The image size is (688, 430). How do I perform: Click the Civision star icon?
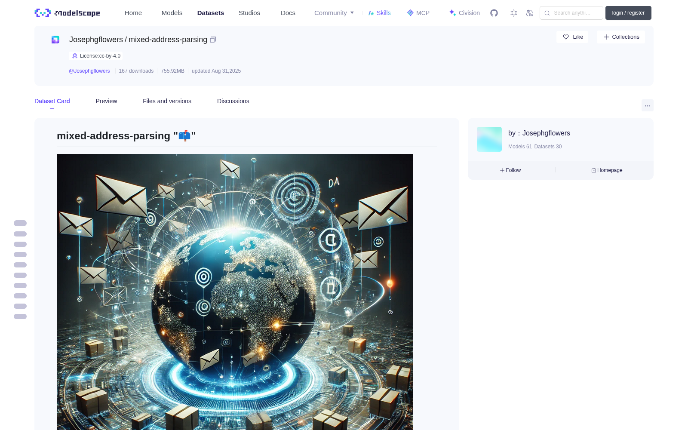[452, 13]
